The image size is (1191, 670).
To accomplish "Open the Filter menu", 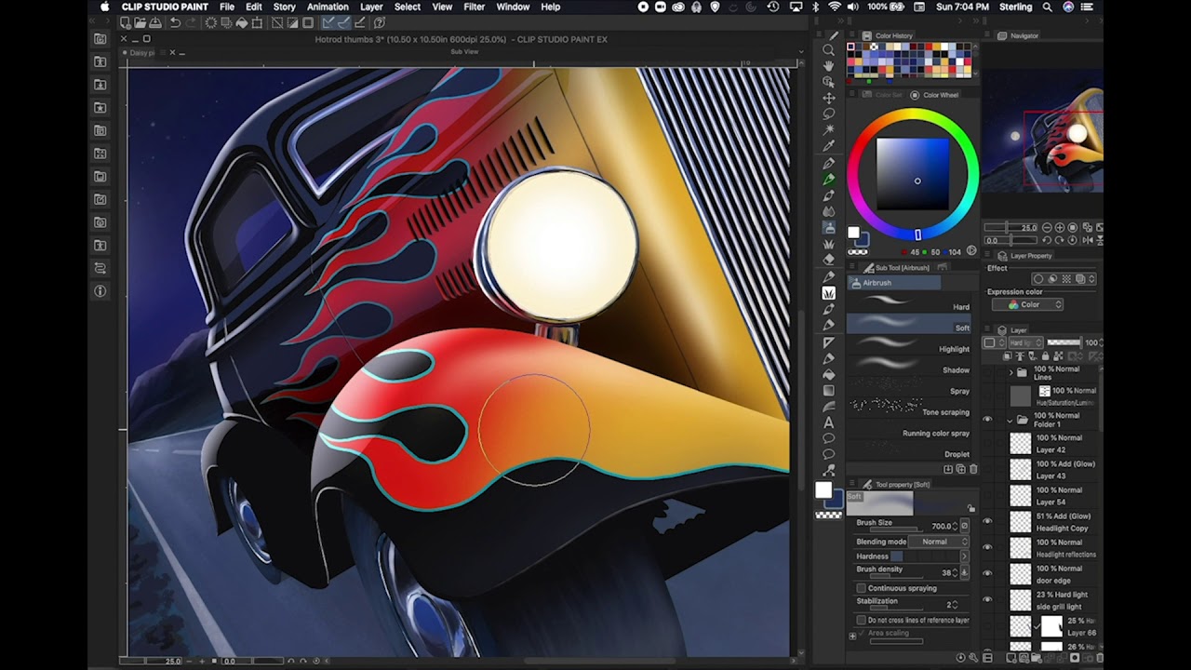I will click(x=475, y=7).
